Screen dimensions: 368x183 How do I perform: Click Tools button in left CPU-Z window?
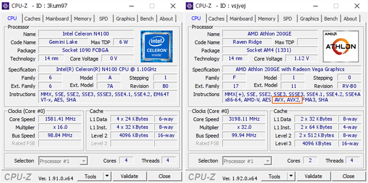(x=90, y=176)
